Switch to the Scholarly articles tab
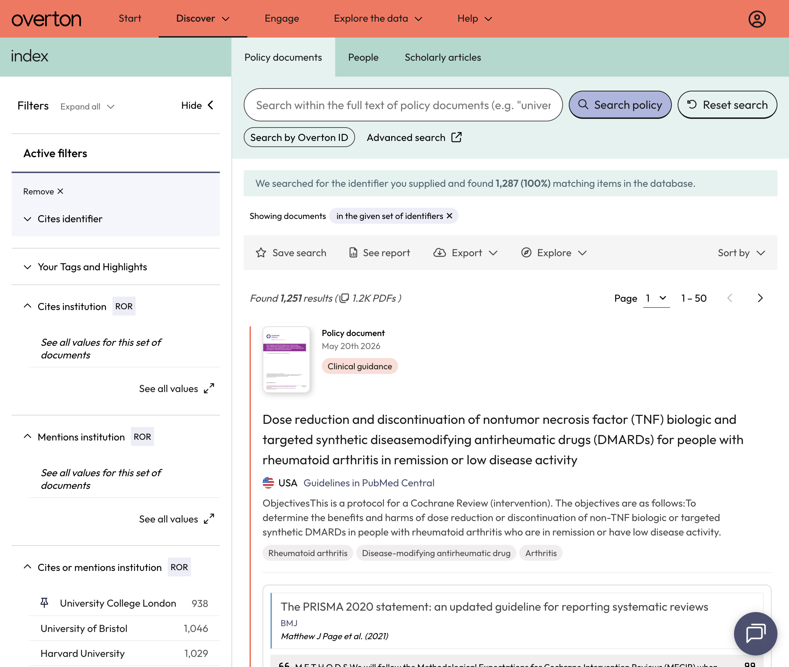The width and height of the screenshot is (789, 667). [443, 57]
